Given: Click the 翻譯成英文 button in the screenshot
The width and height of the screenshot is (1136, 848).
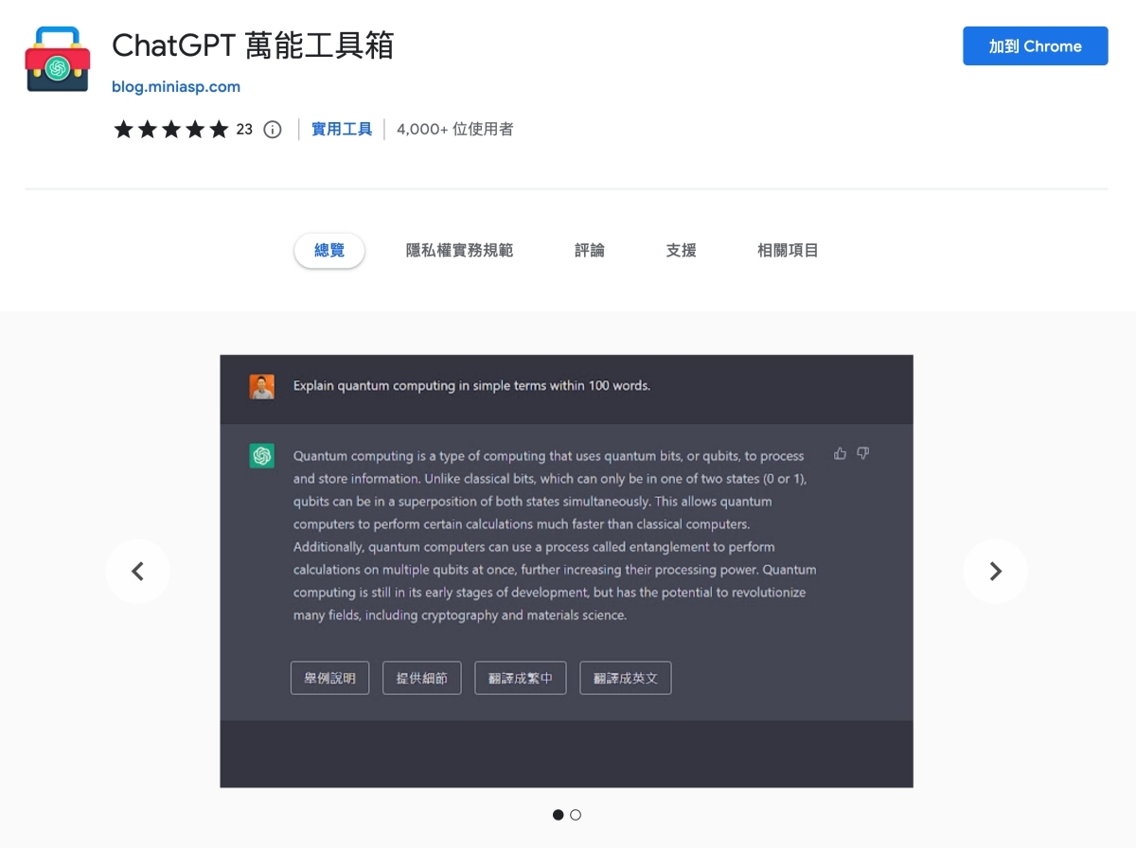Looking at the screenshot, I should 626,679.
